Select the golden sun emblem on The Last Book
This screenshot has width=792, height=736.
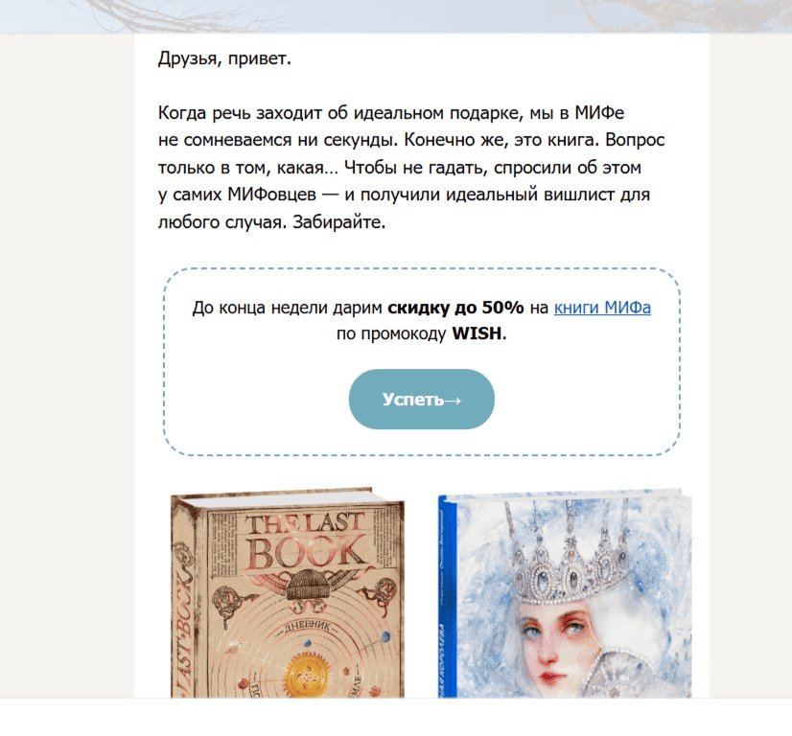click(305, 678)
